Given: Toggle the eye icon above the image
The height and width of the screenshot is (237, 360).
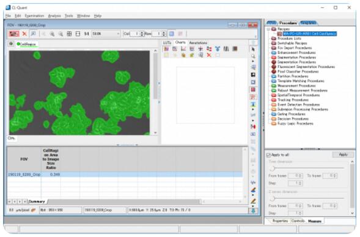Looking at the screenshot, I should click(11, 43).
